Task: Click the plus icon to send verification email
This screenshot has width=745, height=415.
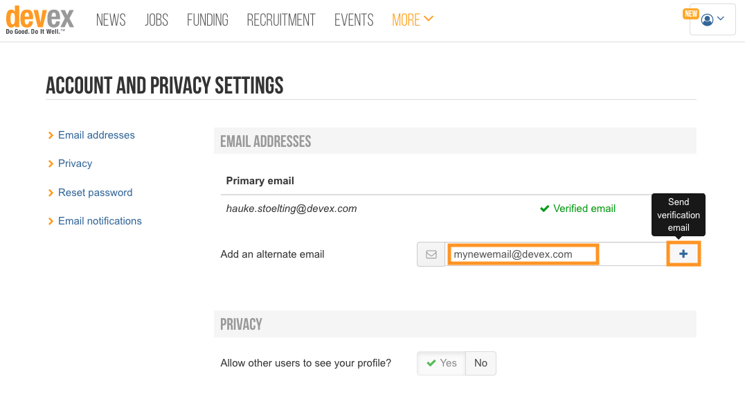Action: pyautogui.click(x=683, y=254)
